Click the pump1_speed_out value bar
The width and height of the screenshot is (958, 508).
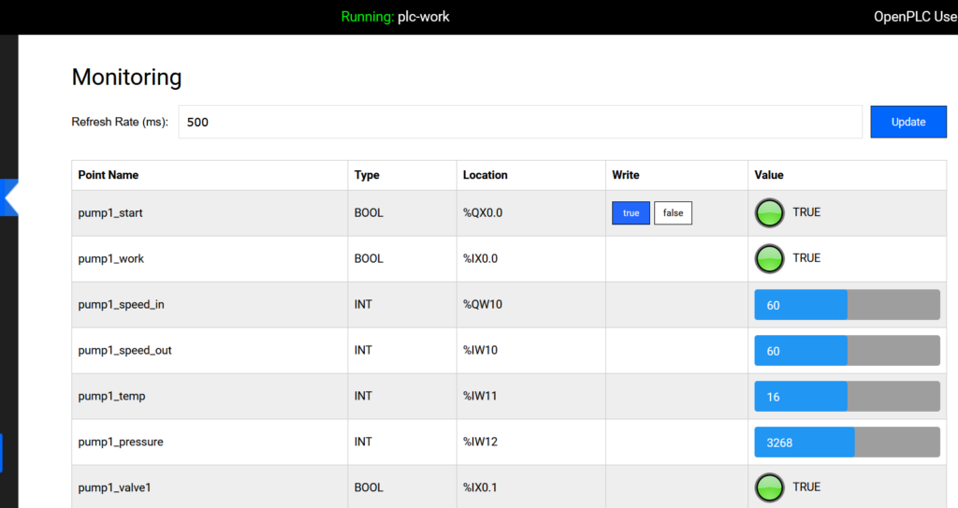pos(847,351)
